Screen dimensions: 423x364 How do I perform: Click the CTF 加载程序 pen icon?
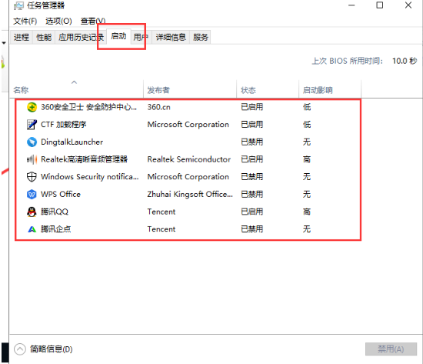(x=32, y=125)
